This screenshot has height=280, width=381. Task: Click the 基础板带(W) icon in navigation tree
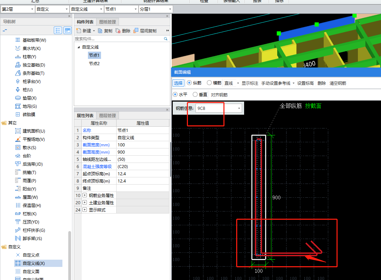[x=18, y=40]
